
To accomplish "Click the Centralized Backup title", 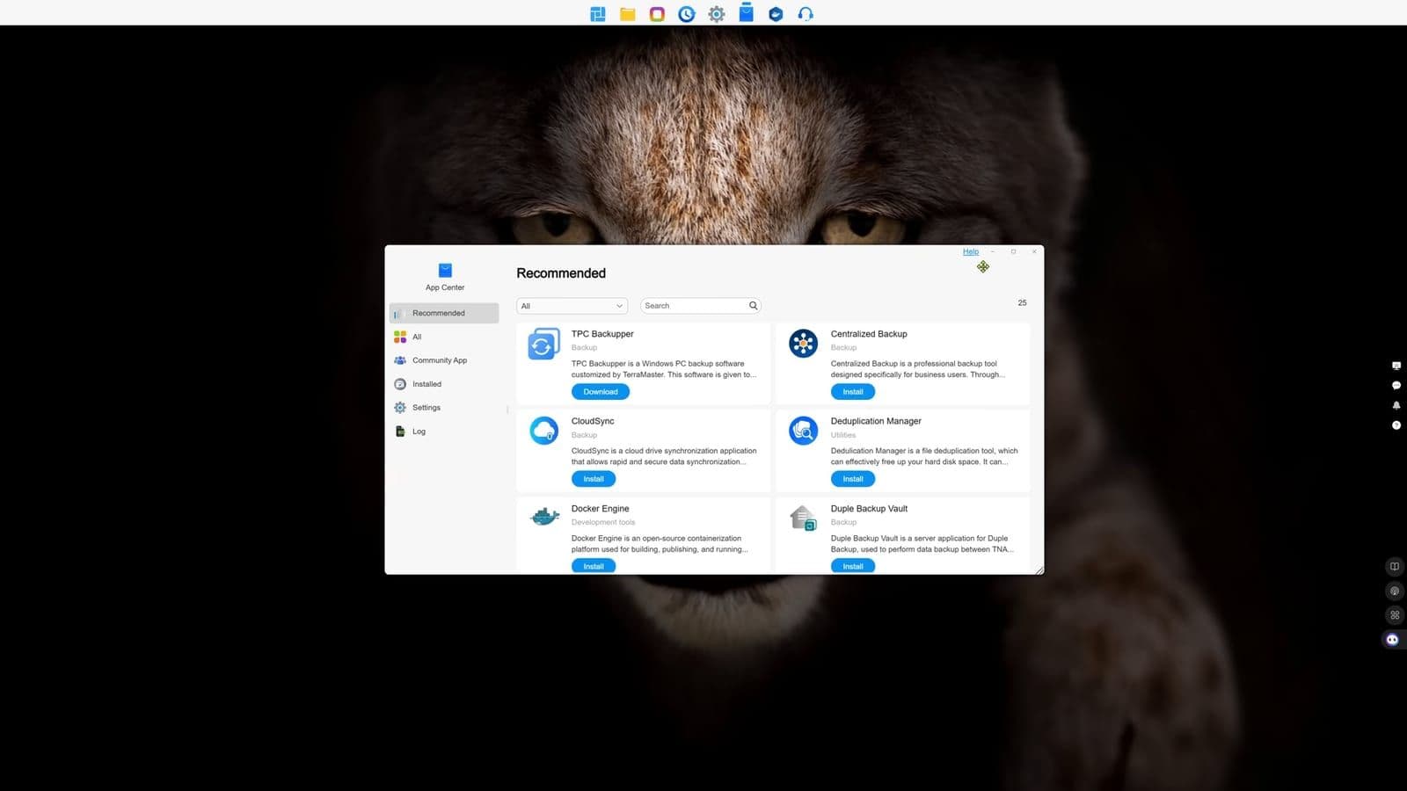I will (869, 334).
